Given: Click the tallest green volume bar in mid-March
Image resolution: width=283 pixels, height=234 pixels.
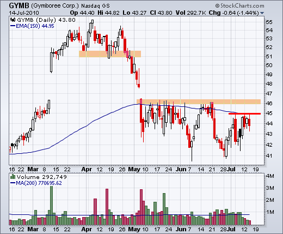Looking at the screenshot, I should point(52,206).
